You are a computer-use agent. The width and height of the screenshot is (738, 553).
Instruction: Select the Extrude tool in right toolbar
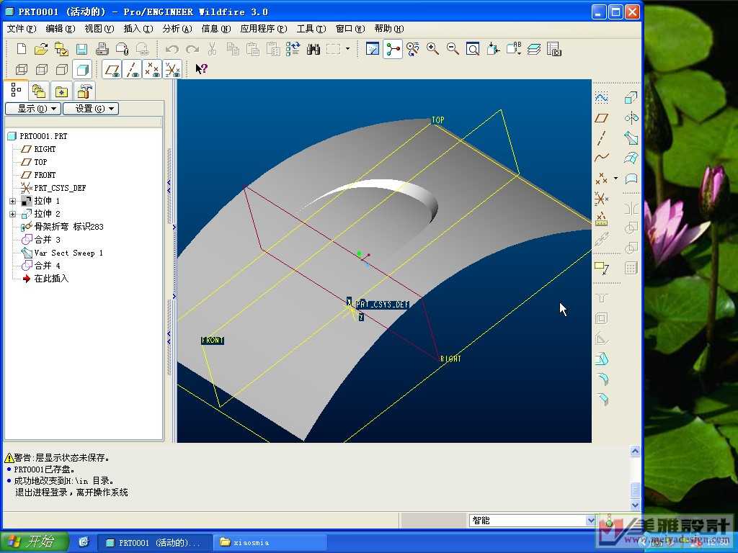(631, 97)
